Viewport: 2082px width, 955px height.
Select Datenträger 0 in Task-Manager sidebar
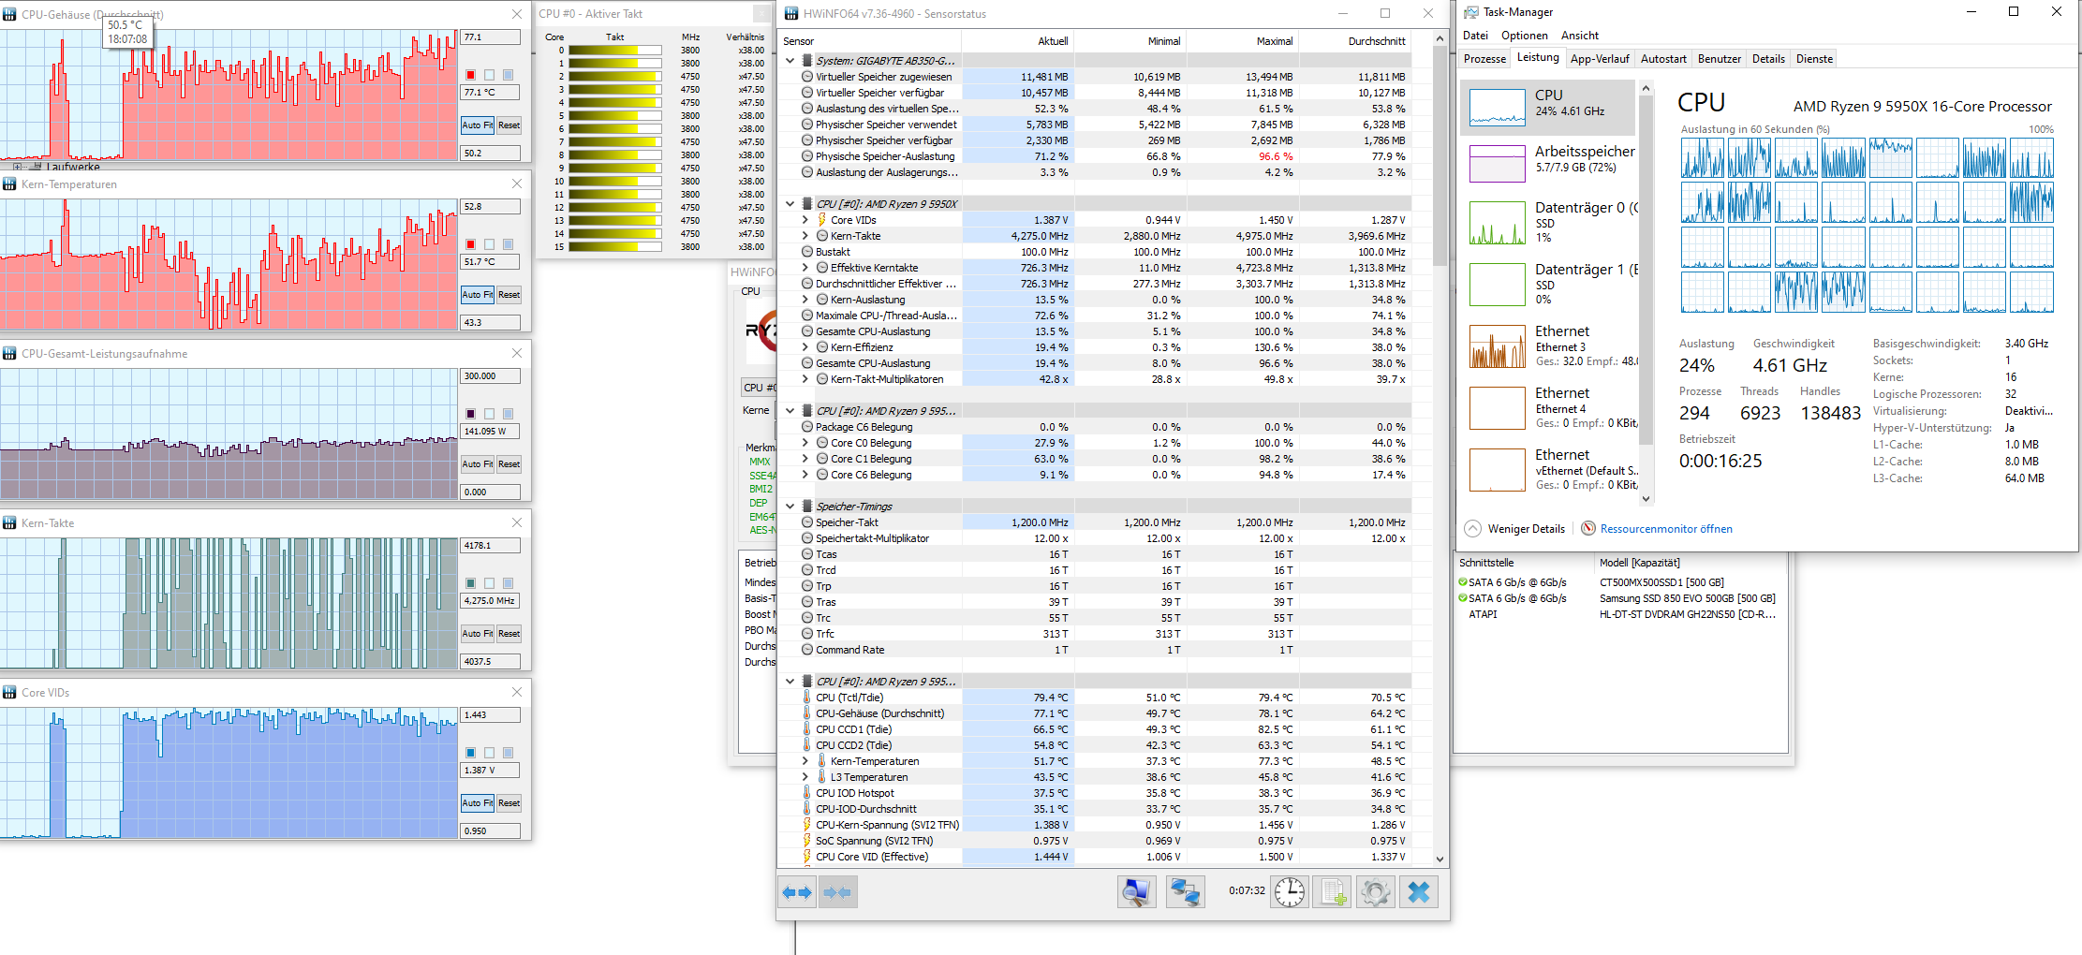[1550, 225]
